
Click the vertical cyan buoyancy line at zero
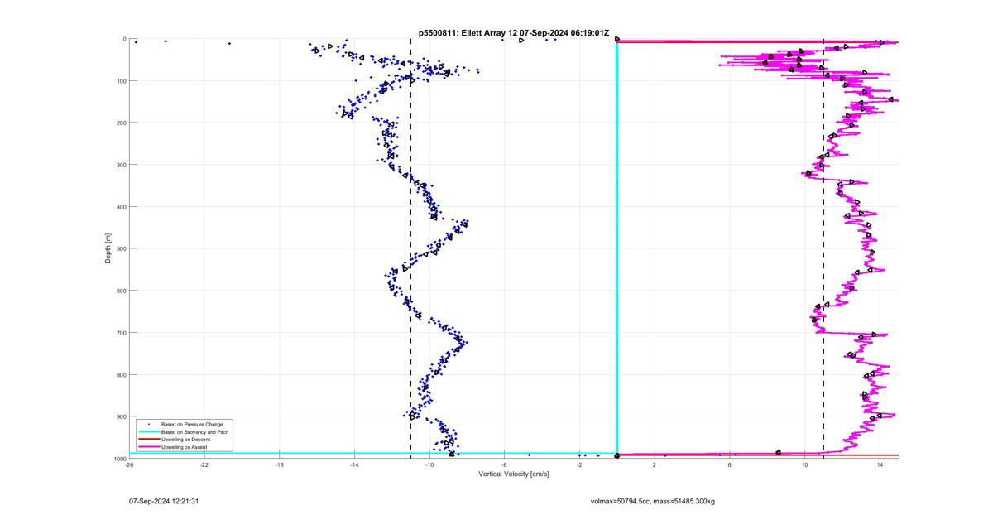[x=616, y=248]
